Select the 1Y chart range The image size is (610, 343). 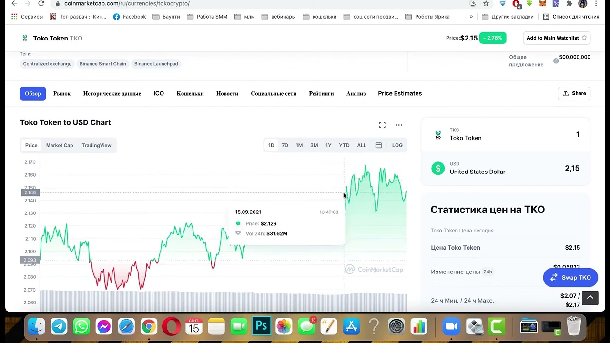(328, 145)
